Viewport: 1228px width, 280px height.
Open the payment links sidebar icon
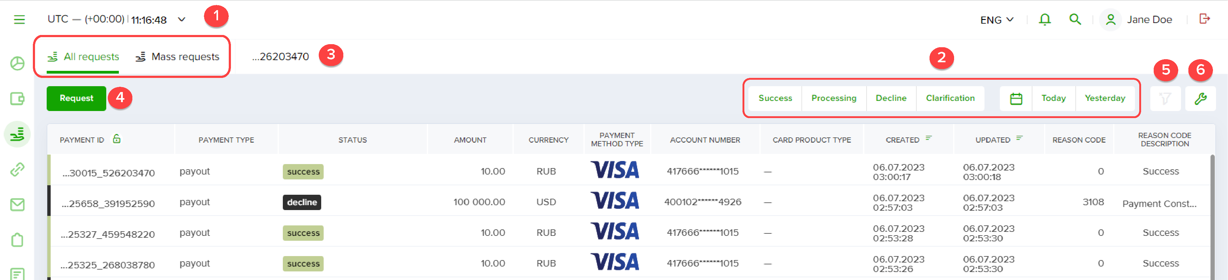[18, 169]
